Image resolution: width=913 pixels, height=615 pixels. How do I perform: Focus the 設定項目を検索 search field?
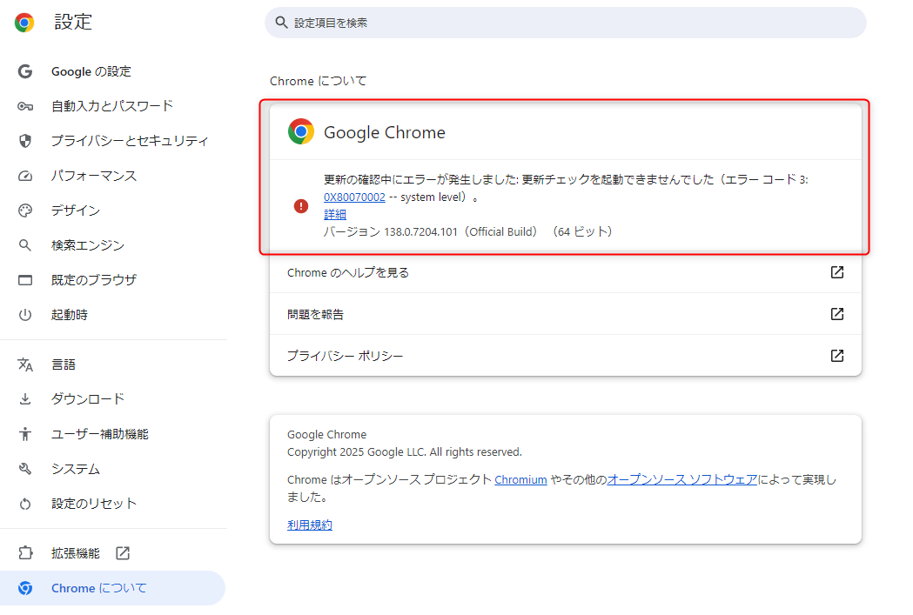coord(566,23)
